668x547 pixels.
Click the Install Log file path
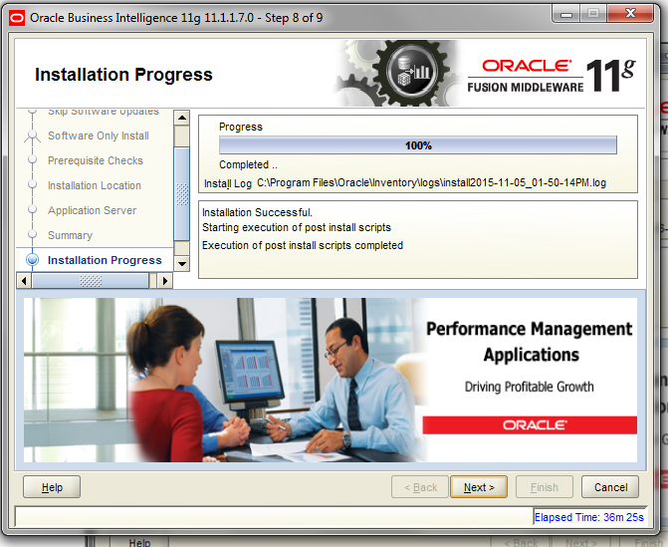coord(431,183)
